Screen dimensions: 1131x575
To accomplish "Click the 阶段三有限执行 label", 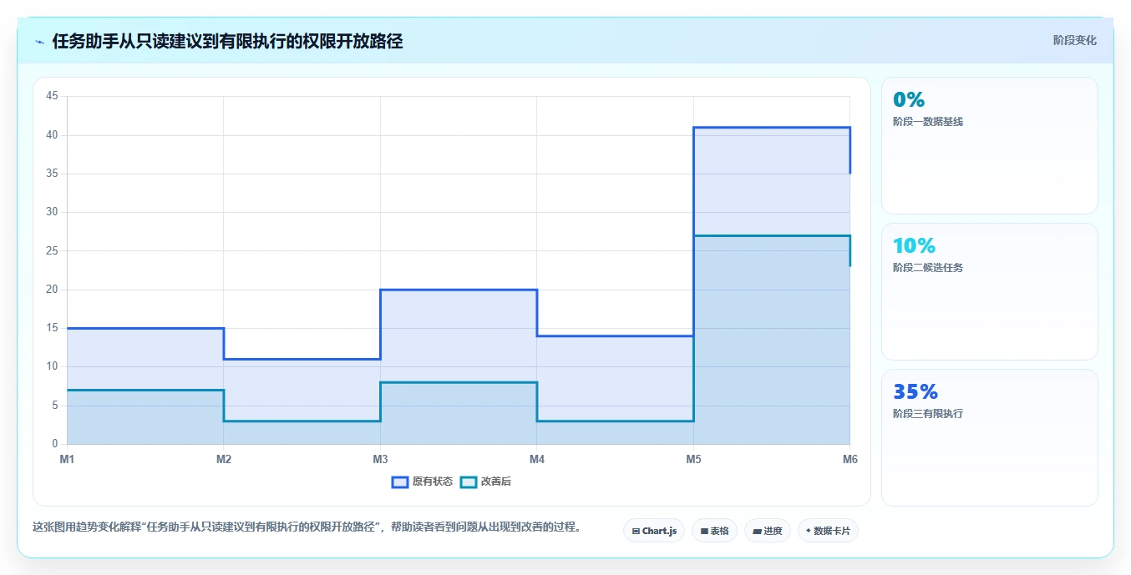I will tap(928, 414).
